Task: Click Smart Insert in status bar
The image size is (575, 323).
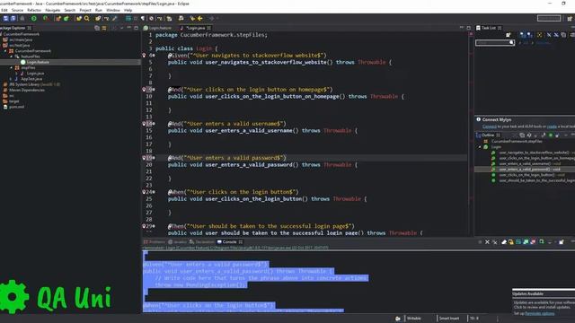Action: 449,319
